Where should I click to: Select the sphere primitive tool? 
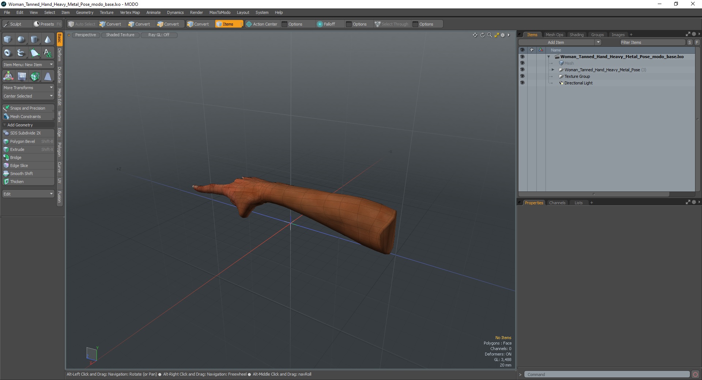pyautogui.click(x=21, y=39)
